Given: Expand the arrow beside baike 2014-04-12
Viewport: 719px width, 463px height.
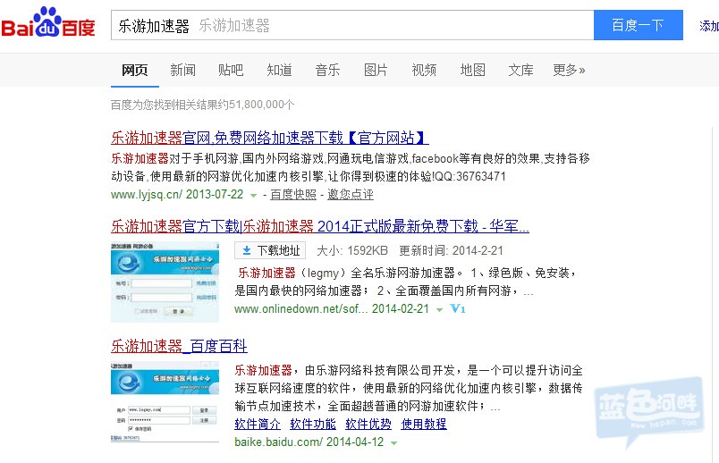Looking at the screenshot, I should (x=393, y=442).
